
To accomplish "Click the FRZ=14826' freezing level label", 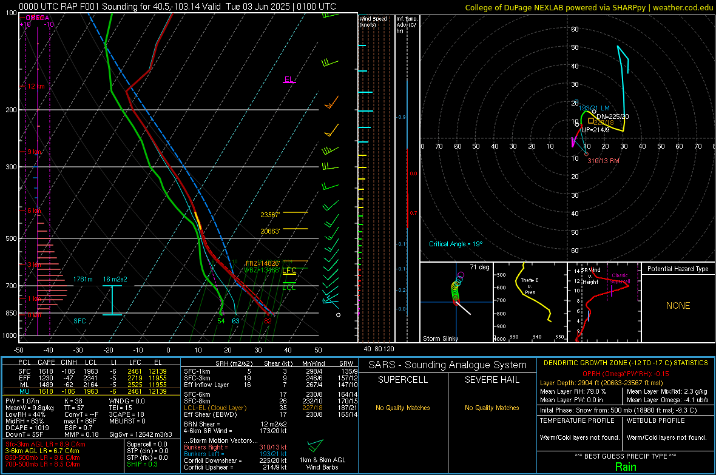I will [x=262, y=263].
